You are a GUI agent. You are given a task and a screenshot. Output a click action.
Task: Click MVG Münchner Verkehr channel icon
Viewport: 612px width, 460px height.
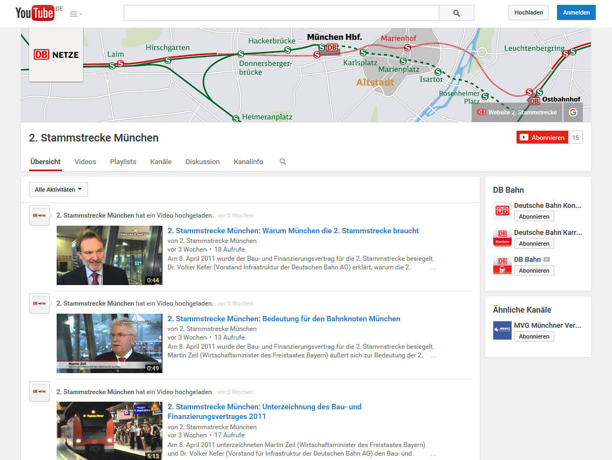[x=502, y=331]
